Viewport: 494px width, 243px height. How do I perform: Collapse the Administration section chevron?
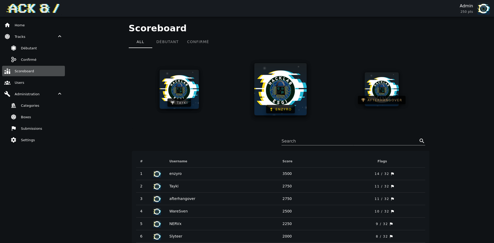coord(60,94)
